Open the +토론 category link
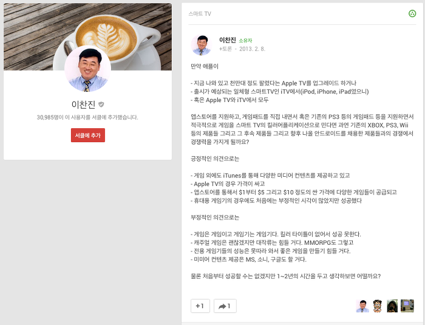 click(225, 49)
